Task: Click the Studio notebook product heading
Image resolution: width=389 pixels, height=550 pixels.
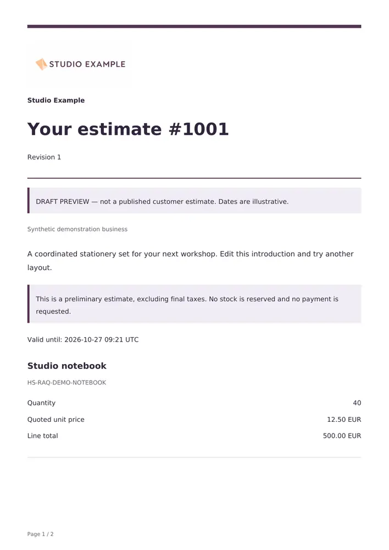Action: (67, 366)
